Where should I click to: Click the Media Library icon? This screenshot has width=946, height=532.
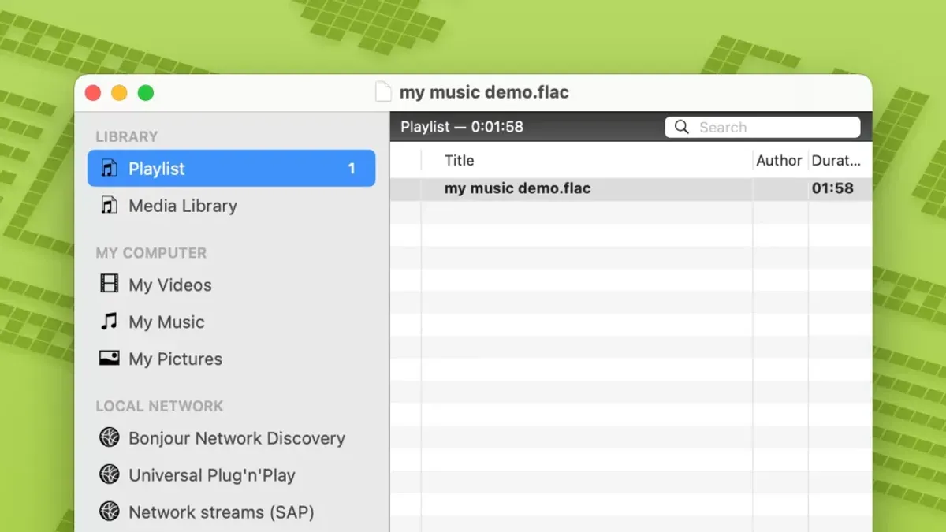click(x=109, y=205)
